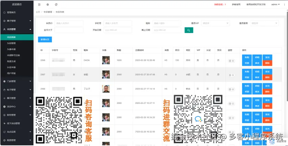The width and height of the screenshot is (288, 146).
Task: Click the region cell 合肥
Action: [x=188, y=75]
